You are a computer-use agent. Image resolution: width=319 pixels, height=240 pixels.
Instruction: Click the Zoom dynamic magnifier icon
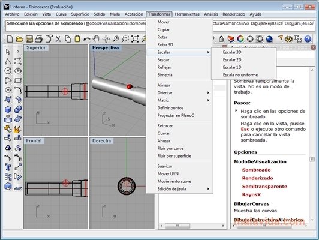coord(116,38)
